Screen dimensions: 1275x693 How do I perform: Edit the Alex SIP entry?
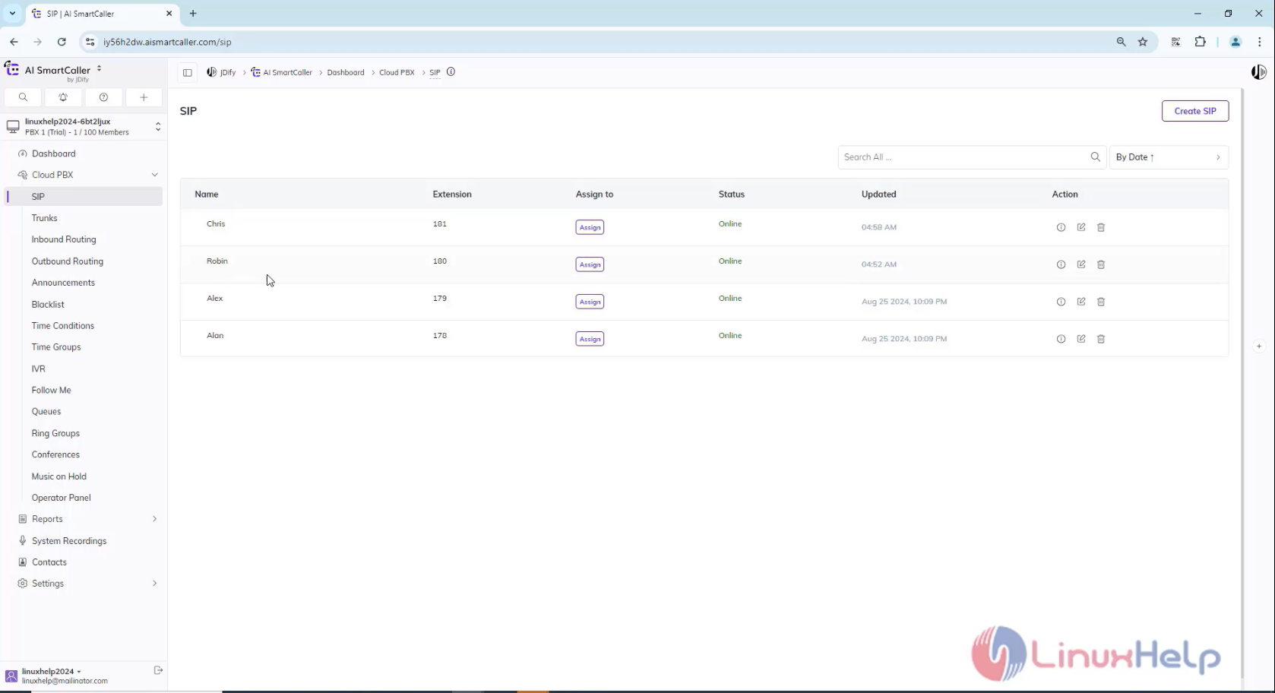[1080, 302]
